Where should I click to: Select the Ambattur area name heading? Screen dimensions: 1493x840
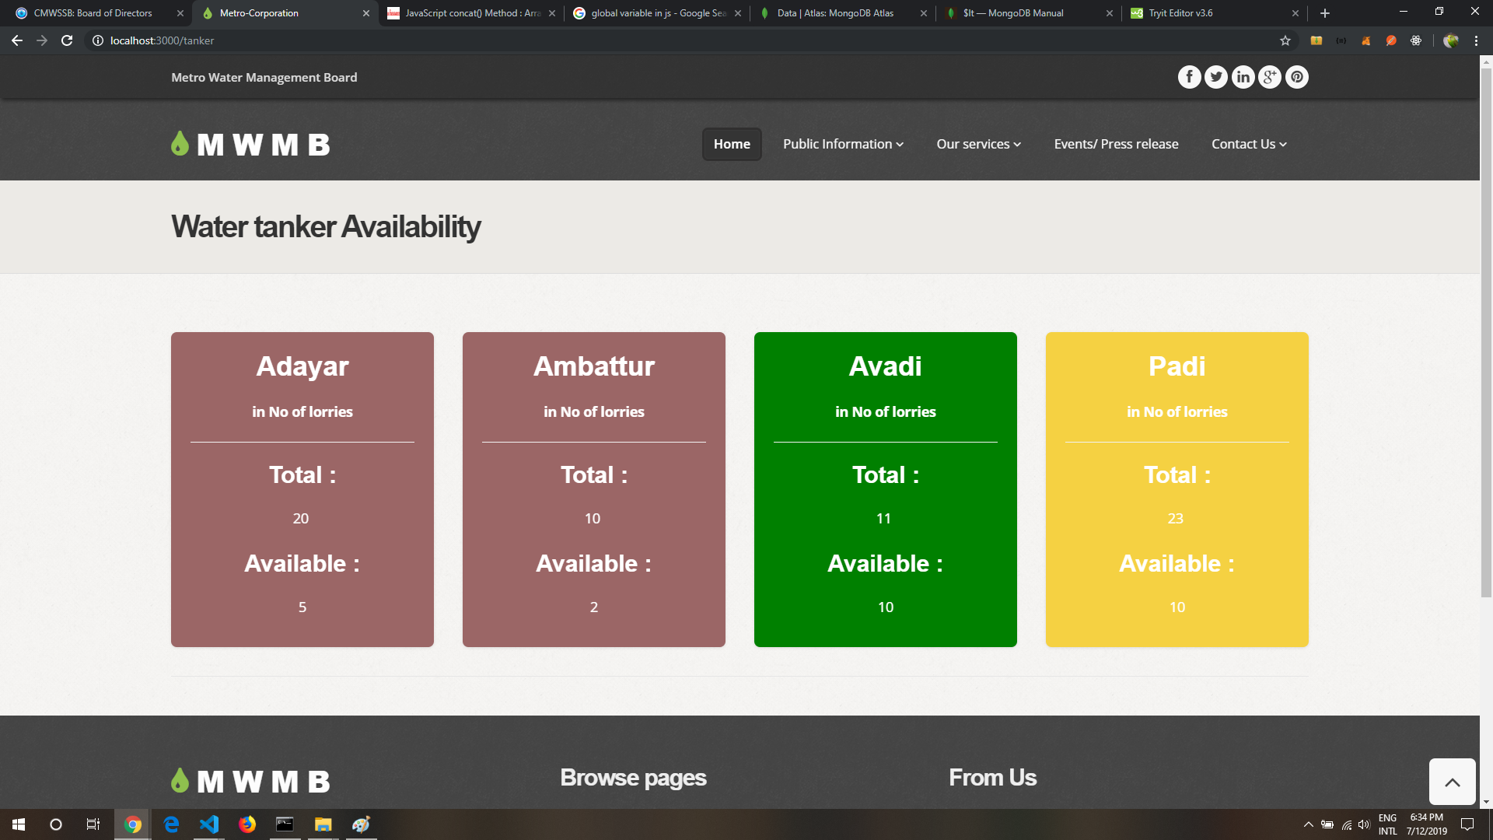[594, 366]
